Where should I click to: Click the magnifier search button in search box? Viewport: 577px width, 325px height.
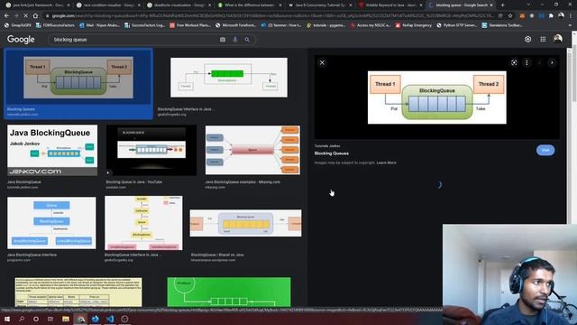[x=247, y=40]
